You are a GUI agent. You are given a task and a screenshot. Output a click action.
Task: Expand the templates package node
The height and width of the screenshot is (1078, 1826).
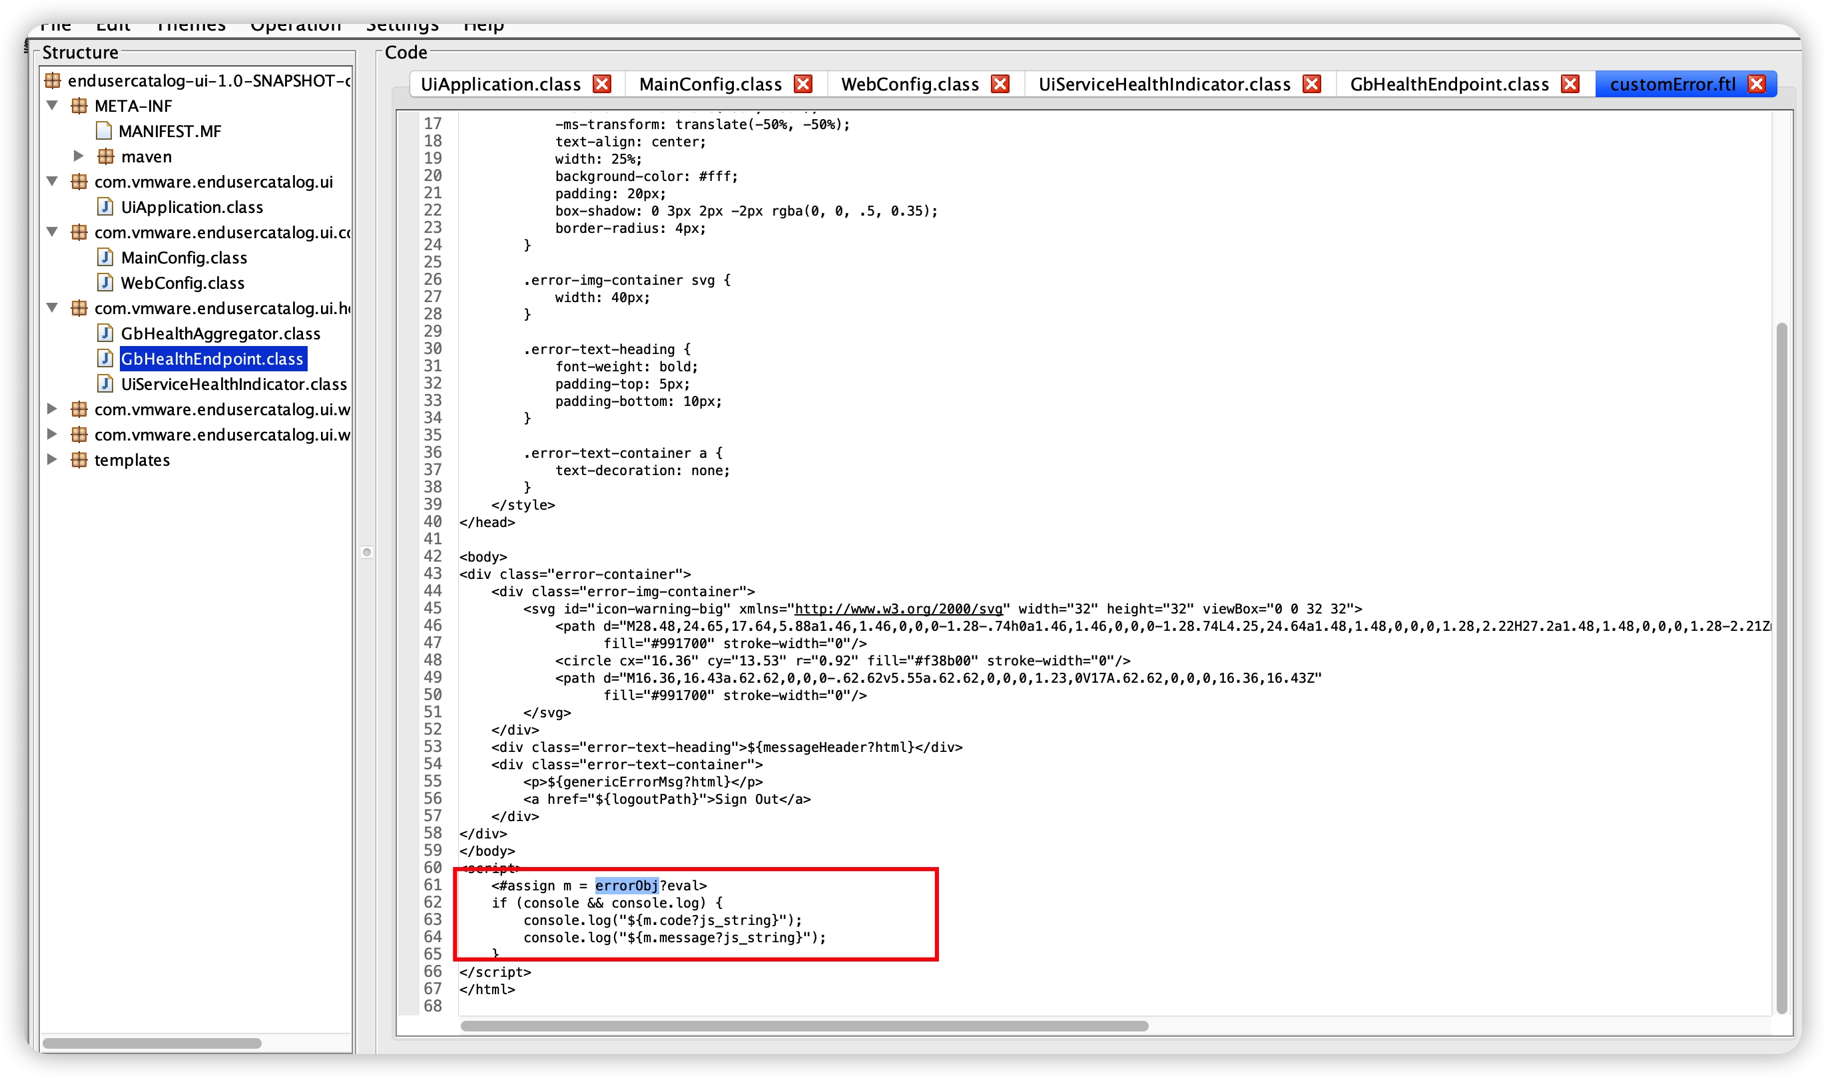tap(53, 460)
